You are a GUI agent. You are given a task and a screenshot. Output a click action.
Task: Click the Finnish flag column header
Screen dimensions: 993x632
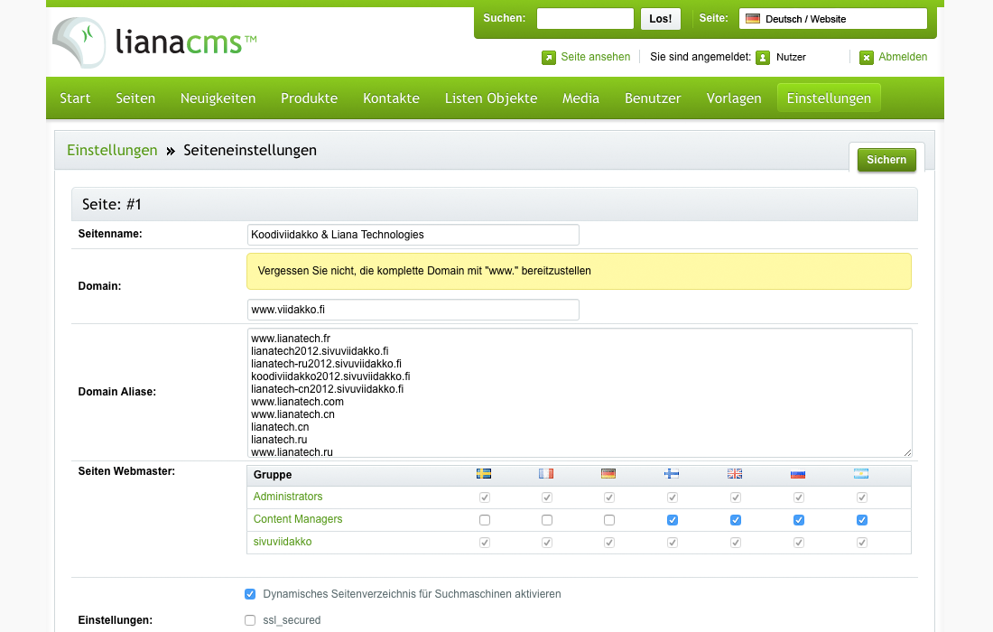(x=672, y=474)
